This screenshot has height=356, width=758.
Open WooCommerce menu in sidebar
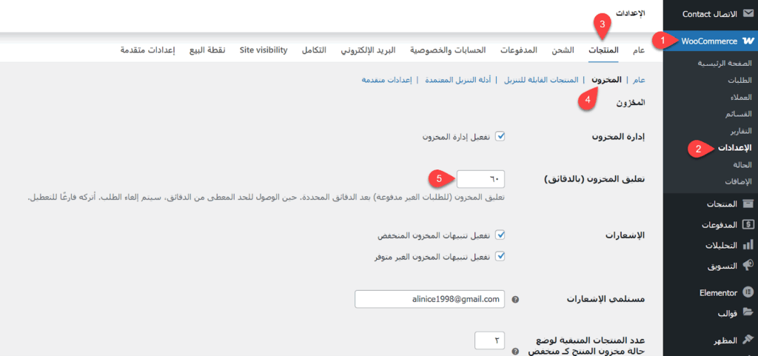pyautogui.click(x=711, y=41)
